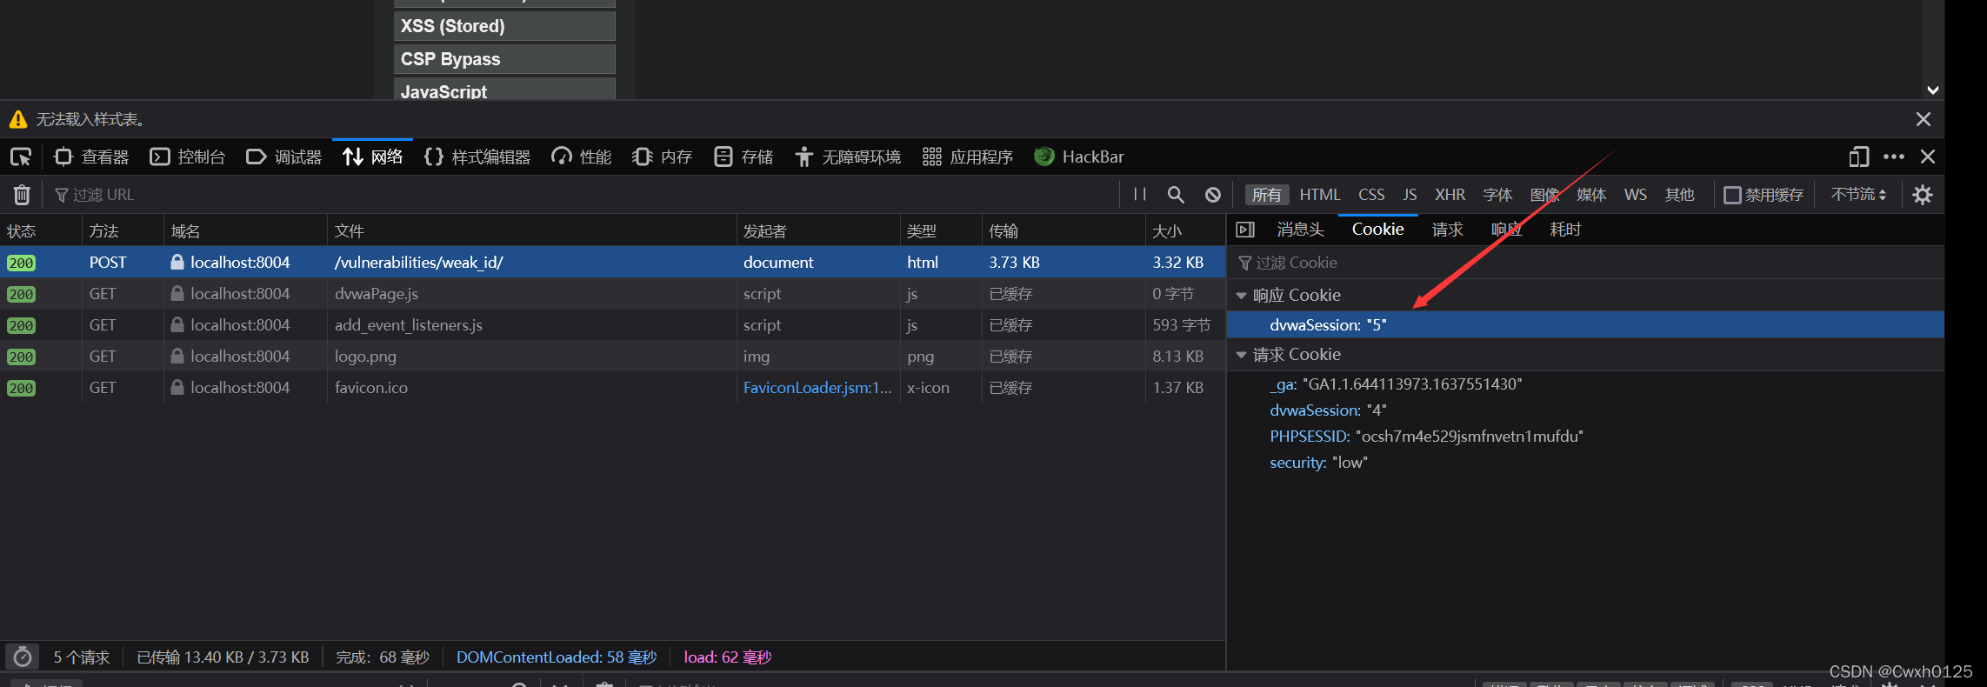Image resolution: width=1987 pixels, height=687 pixels.
Task: Sort by 方法 column header
Action: [123, 231]
